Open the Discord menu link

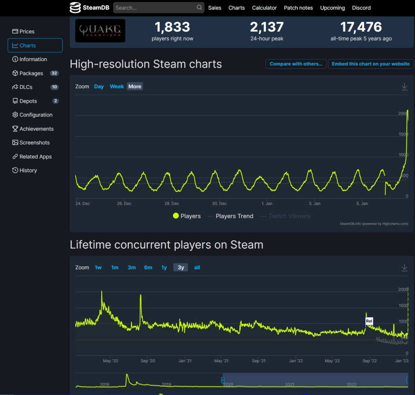[361, 8]
